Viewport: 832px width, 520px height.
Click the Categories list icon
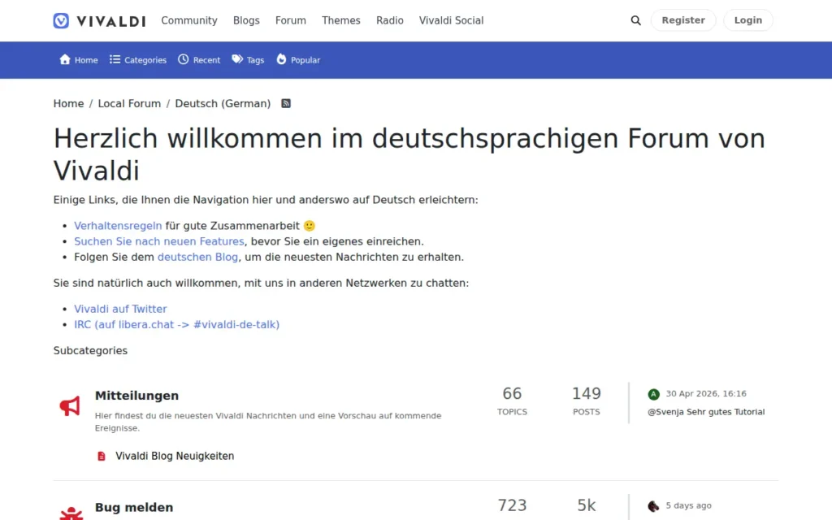click(x=115, y=59)
